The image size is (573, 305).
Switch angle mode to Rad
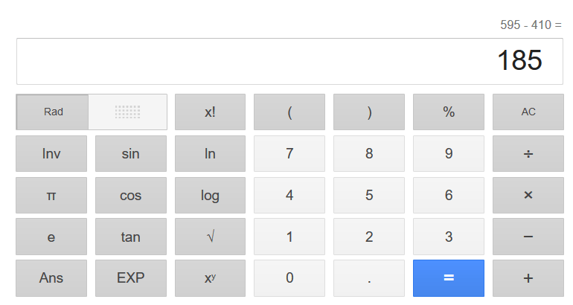[x=53, y=112]
